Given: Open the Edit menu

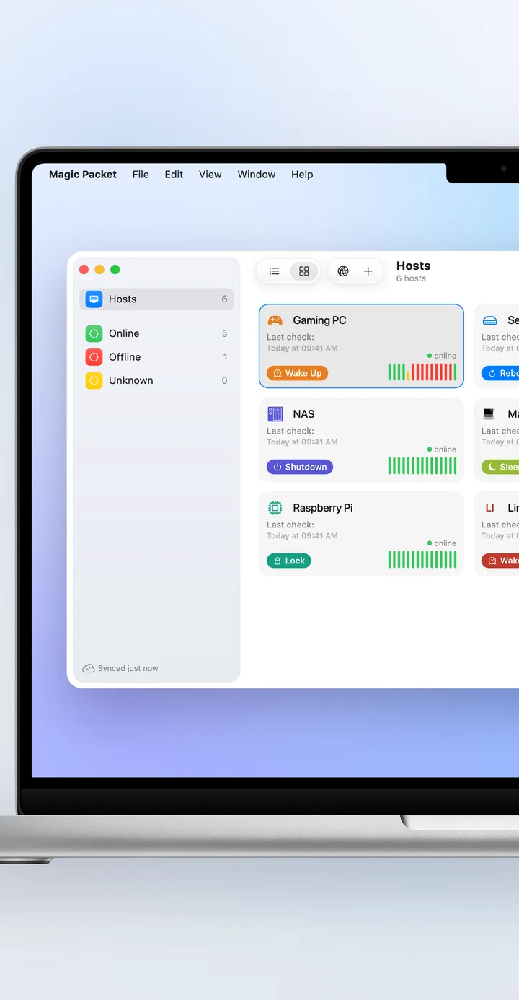Looking at the screenshot, I should (x=174, y=175).
